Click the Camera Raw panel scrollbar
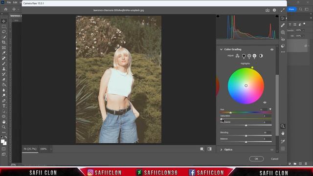 point(277,105)
